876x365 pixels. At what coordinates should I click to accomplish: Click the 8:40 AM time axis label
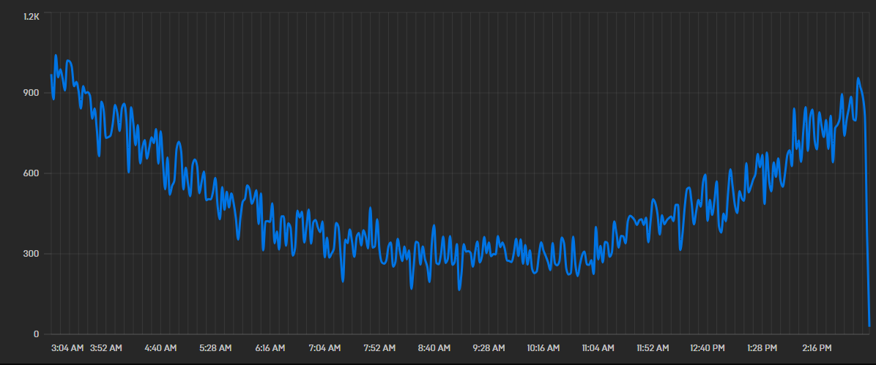coord(434,348)
